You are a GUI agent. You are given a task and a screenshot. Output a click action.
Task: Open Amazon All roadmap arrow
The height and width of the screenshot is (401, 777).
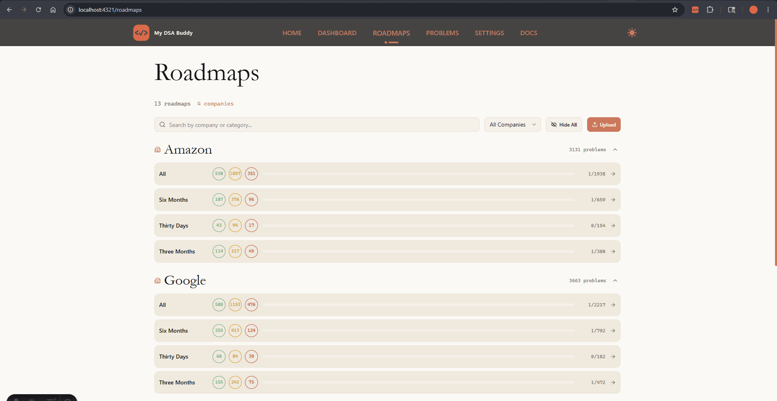613,174
